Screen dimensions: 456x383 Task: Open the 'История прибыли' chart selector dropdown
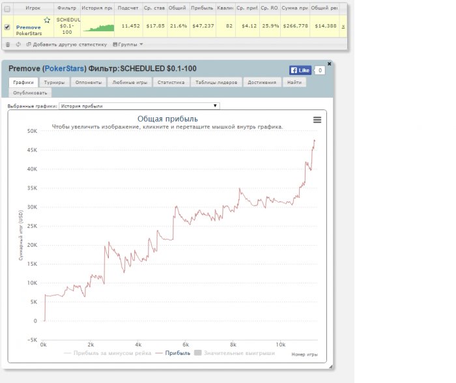pos(139,106)
